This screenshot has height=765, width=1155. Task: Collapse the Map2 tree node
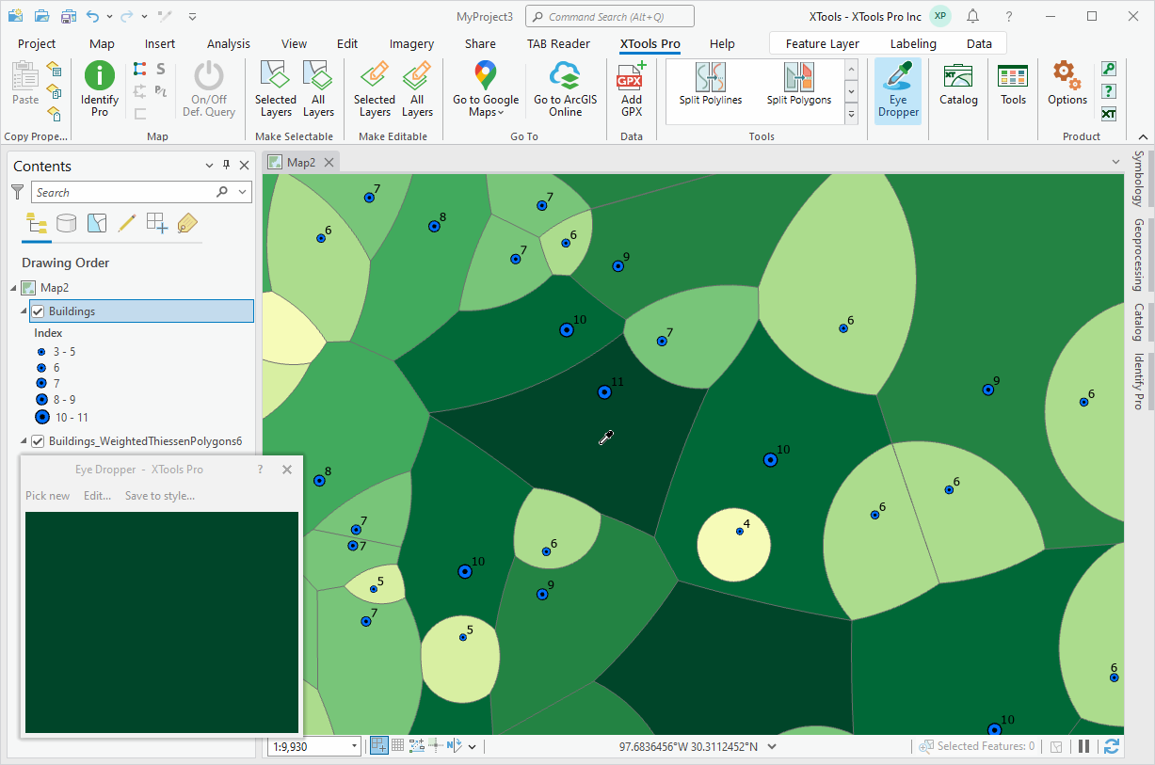13,288
